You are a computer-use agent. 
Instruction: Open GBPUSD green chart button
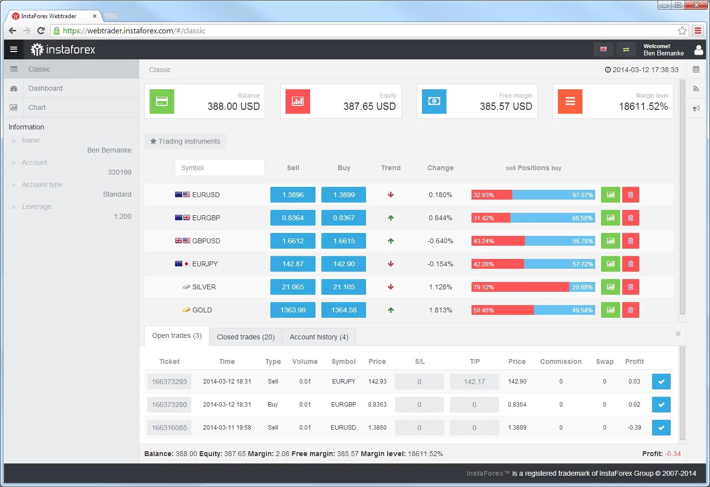tap(610, 241)
